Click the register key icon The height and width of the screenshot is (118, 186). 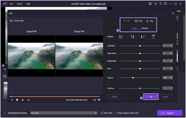pyautogui.click(x=160, y=4)
